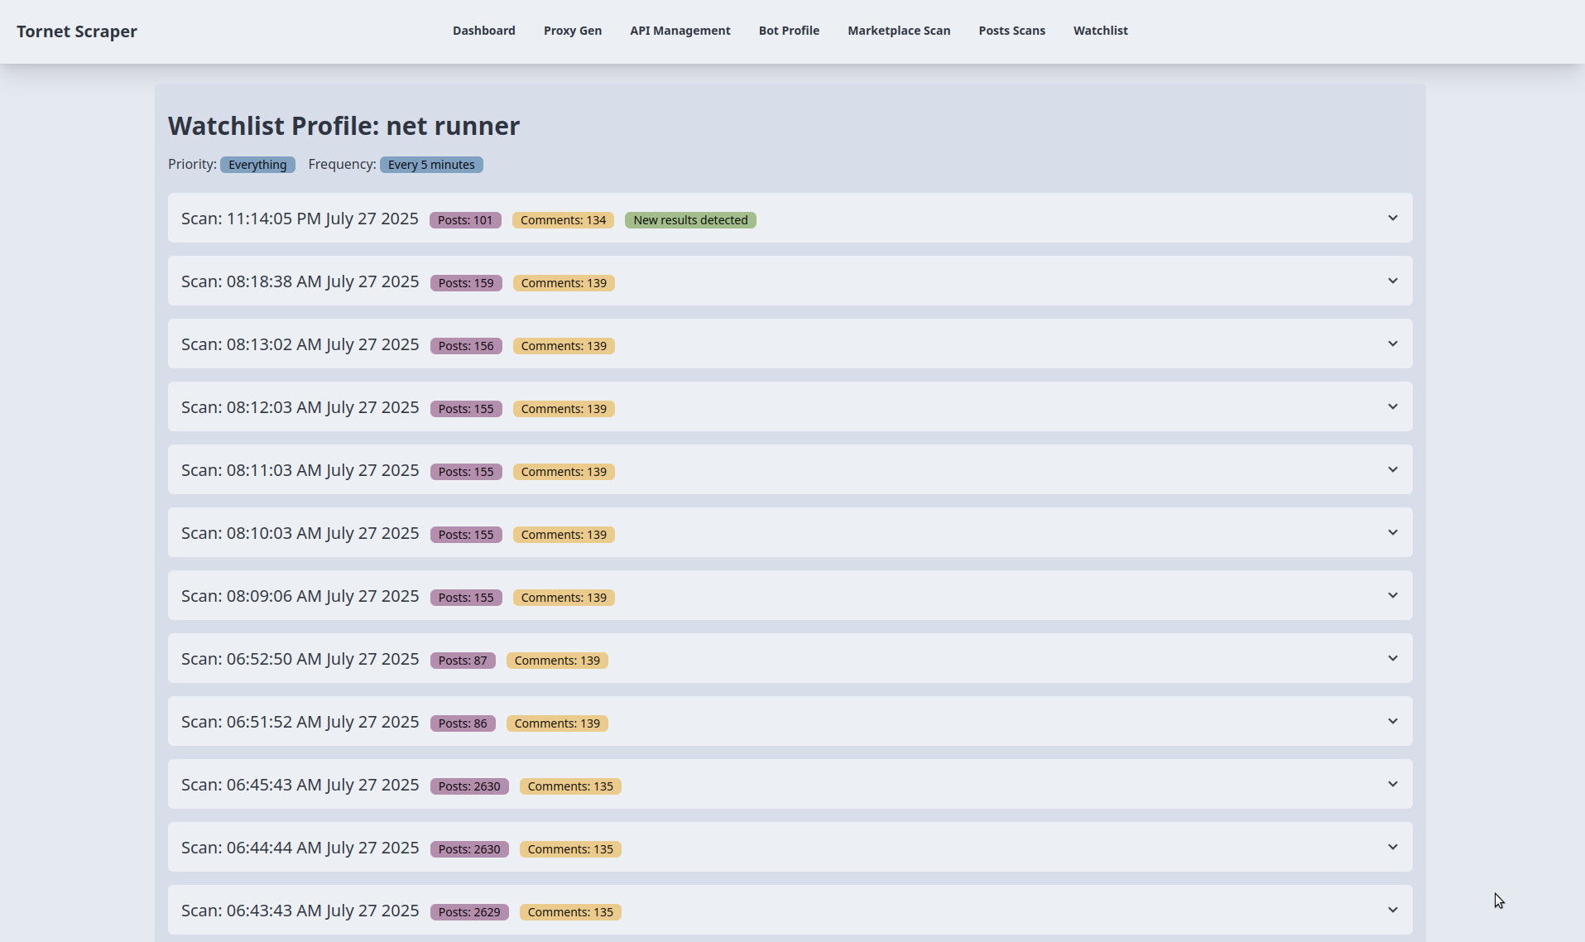Click the Posts: 2630 badge at 06:45:43
The image size is (1585, 942).
tap(469, 786)
